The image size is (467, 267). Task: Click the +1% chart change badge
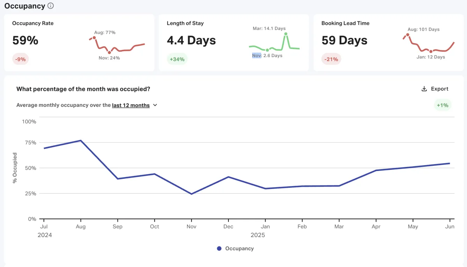tap(442, 105)
